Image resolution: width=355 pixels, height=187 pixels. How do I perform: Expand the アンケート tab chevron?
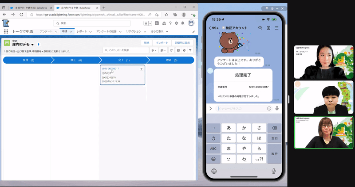(56, 32)
